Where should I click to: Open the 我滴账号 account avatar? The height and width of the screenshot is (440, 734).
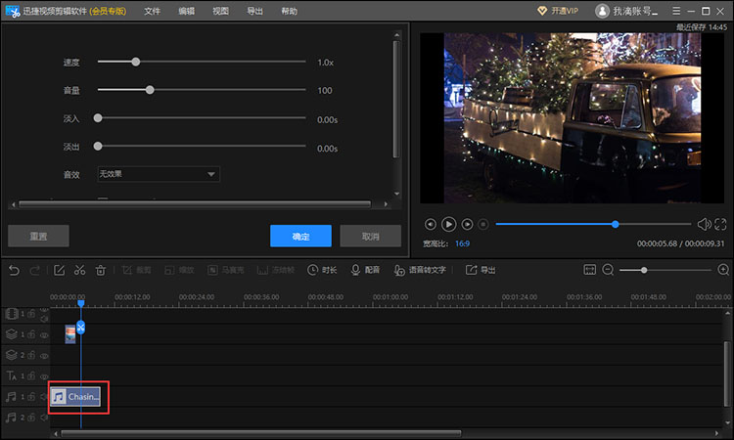tap(602, 11)
